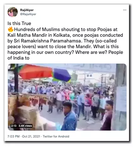This screenshot has height=147, width=135.
Task: Click the "Is this True" text line
Action: click(x=19, y=23)
